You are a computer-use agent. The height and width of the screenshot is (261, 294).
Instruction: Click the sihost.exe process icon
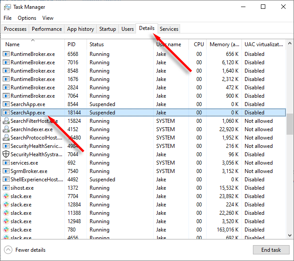6,187
